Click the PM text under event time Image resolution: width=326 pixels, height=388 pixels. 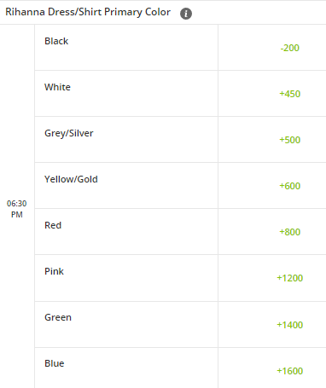(17, 215)
